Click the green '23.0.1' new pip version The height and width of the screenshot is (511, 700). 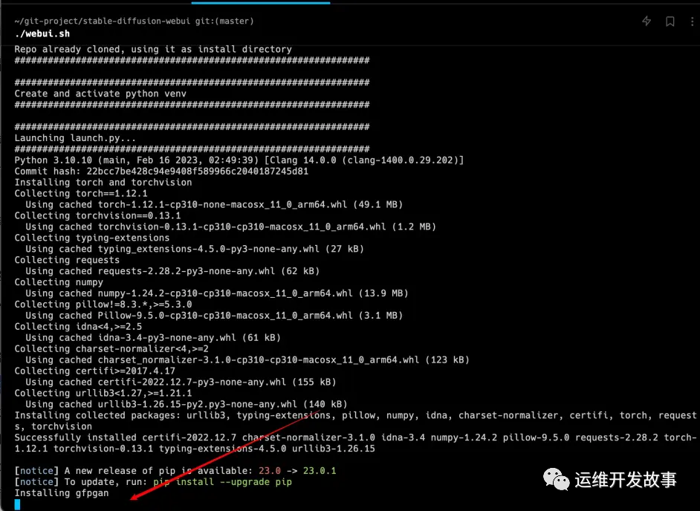[x=320, y=471]
